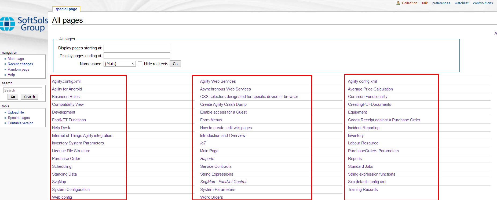
Task: Toggle the Hide redirects checkbox
Action: (140, 63)
